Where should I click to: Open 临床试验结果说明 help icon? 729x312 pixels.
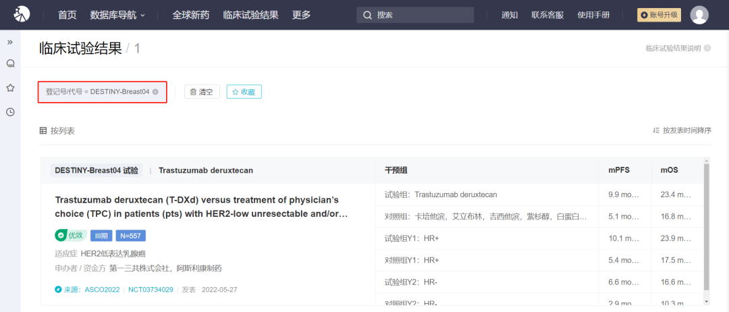[707, 49]
